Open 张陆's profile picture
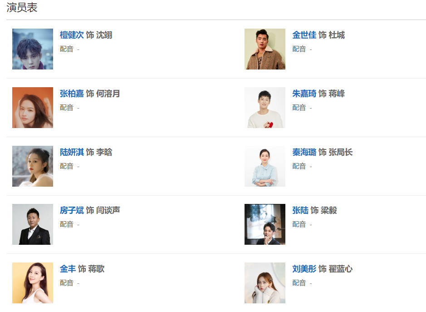 click(265, 224)
